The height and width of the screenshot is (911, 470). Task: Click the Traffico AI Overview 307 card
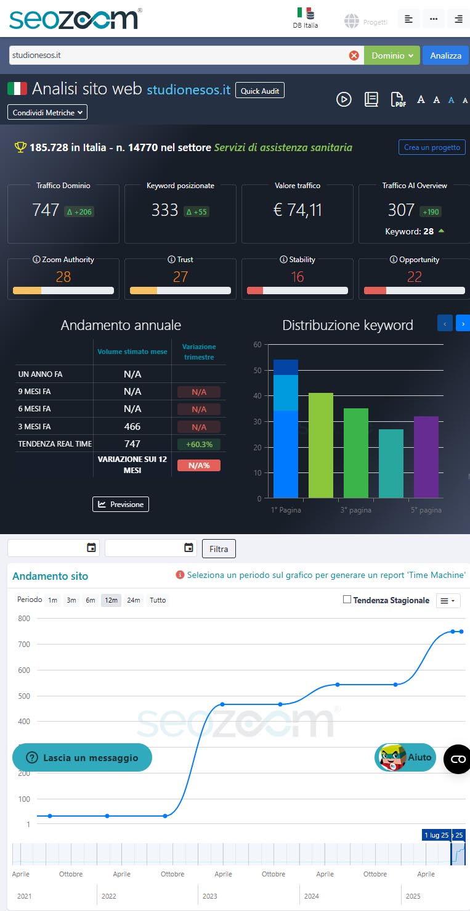tap(415, 213)
